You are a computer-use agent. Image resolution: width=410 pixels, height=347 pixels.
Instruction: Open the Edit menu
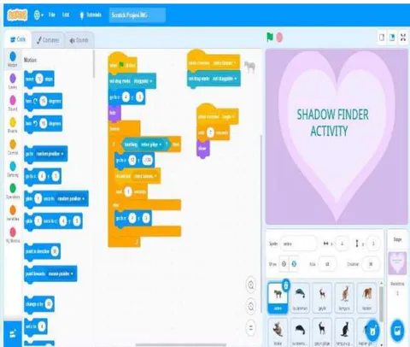pyautogui.click(x=66, y=15)
